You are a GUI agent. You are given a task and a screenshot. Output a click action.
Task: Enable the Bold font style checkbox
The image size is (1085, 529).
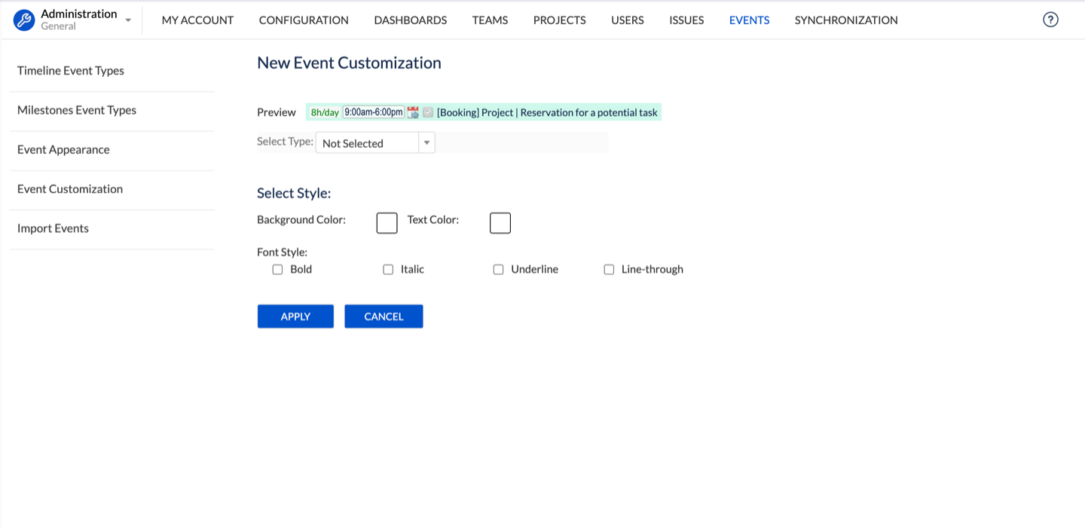[278, 270]
